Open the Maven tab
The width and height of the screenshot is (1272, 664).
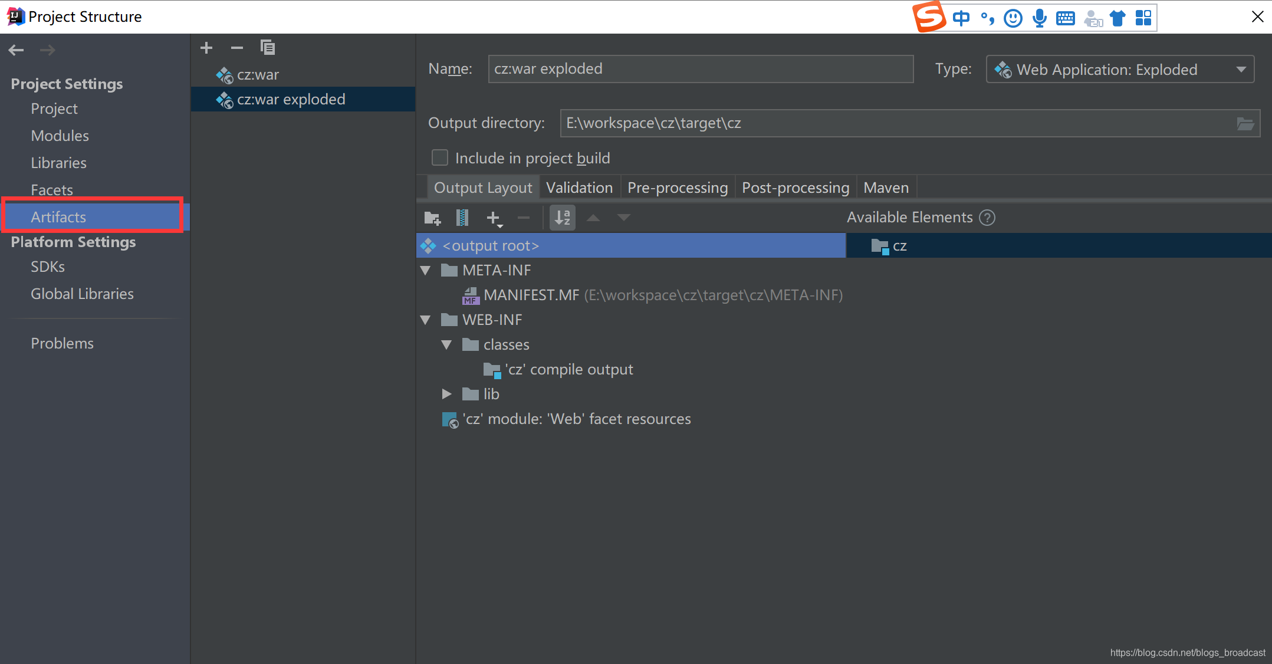pos(886,188)
